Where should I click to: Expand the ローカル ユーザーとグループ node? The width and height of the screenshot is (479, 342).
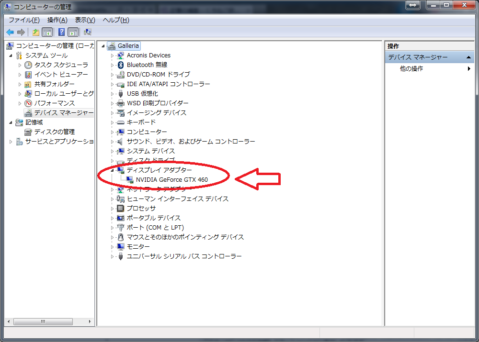(x=20, y=94)
